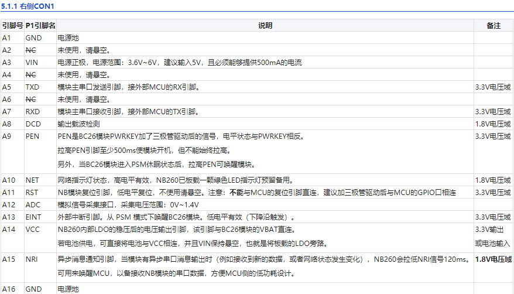Image resolution: width=514 pixels, height=294 pixels.
Task: Select the EINT pin name
Action: point(33,217)
